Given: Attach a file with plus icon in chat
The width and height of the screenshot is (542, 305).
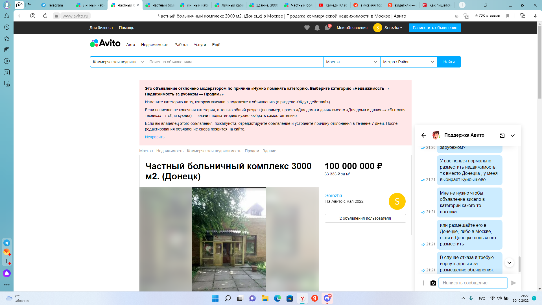Looking at the screenshot, I should pos(423,283).
